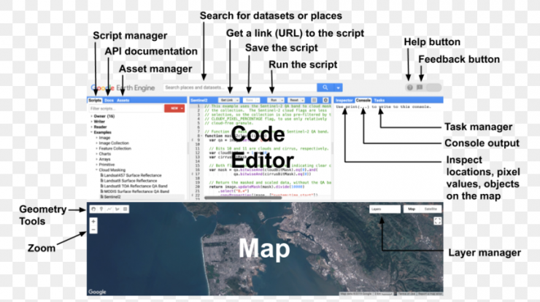Screen dimensions: 540x302
Task: Open the search options dropdown arrow
Action: pos(338,88)
